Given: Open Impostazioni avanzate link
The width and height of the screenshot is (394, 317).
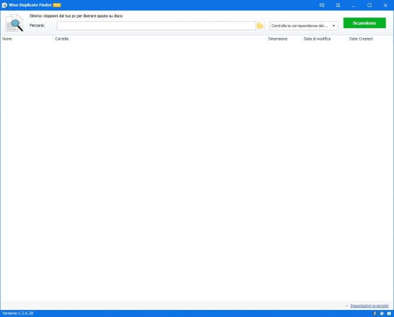Looking at the screenshot, I should [369, 305].
